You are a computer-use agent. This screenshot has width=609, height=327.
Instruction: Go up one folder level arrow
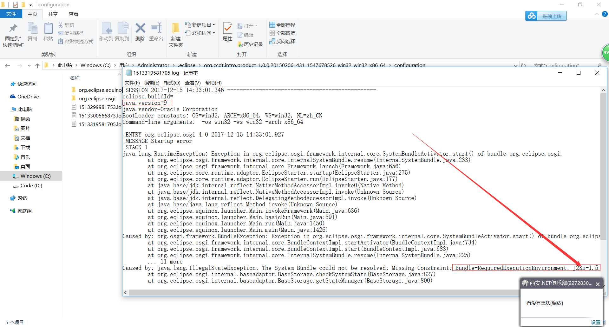point(37,65)
